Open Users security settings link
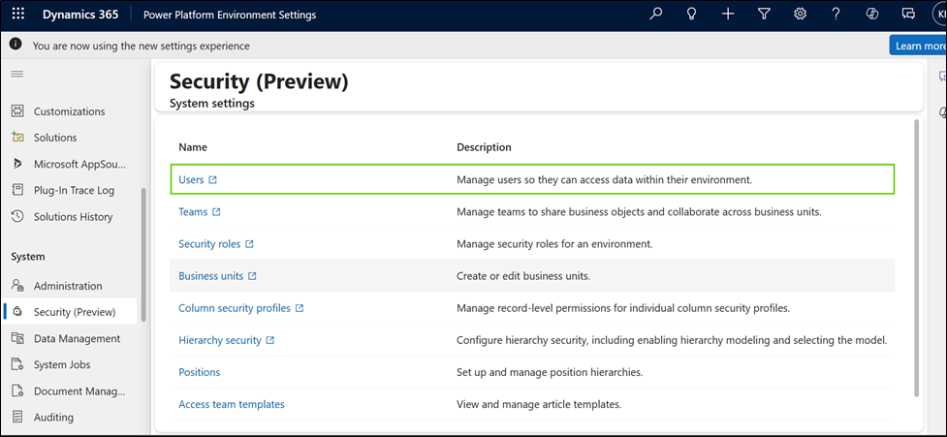Image resolution: width=947 pixels, height=437 pixels. coord(191,180)
